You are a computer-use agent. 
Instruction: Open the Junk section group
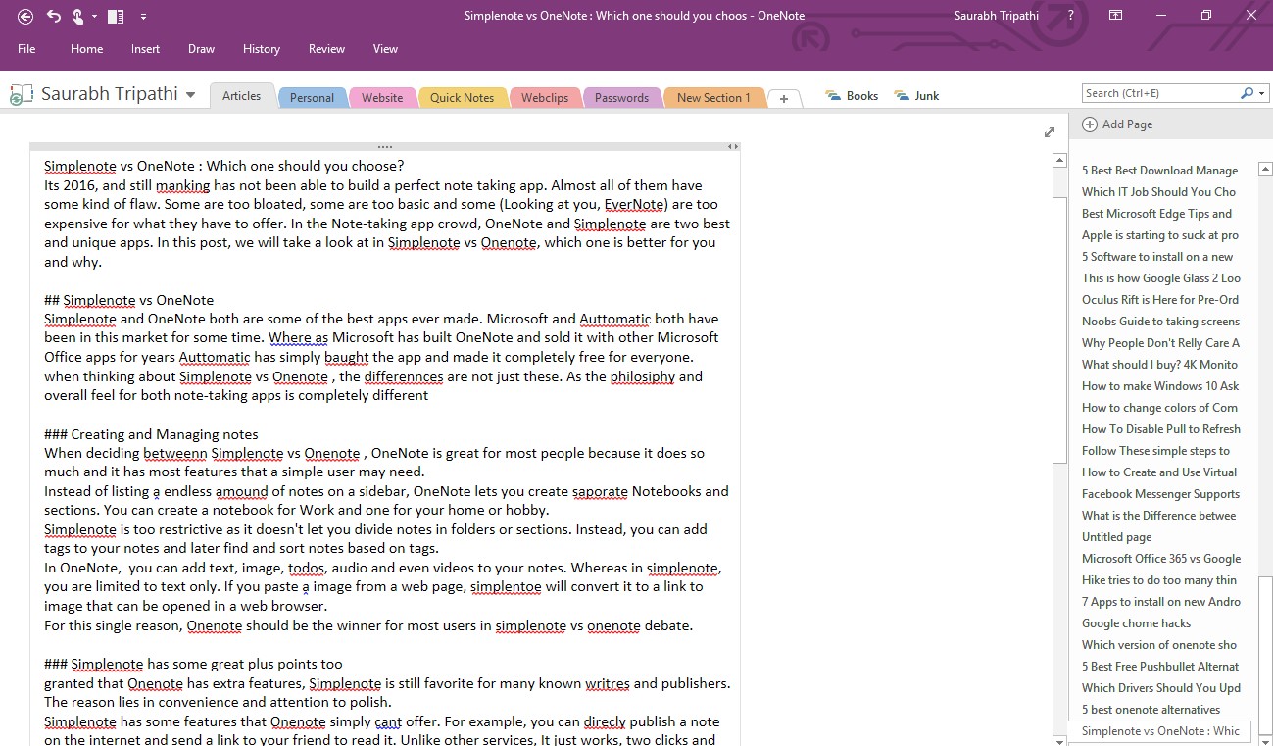[916, 96]
